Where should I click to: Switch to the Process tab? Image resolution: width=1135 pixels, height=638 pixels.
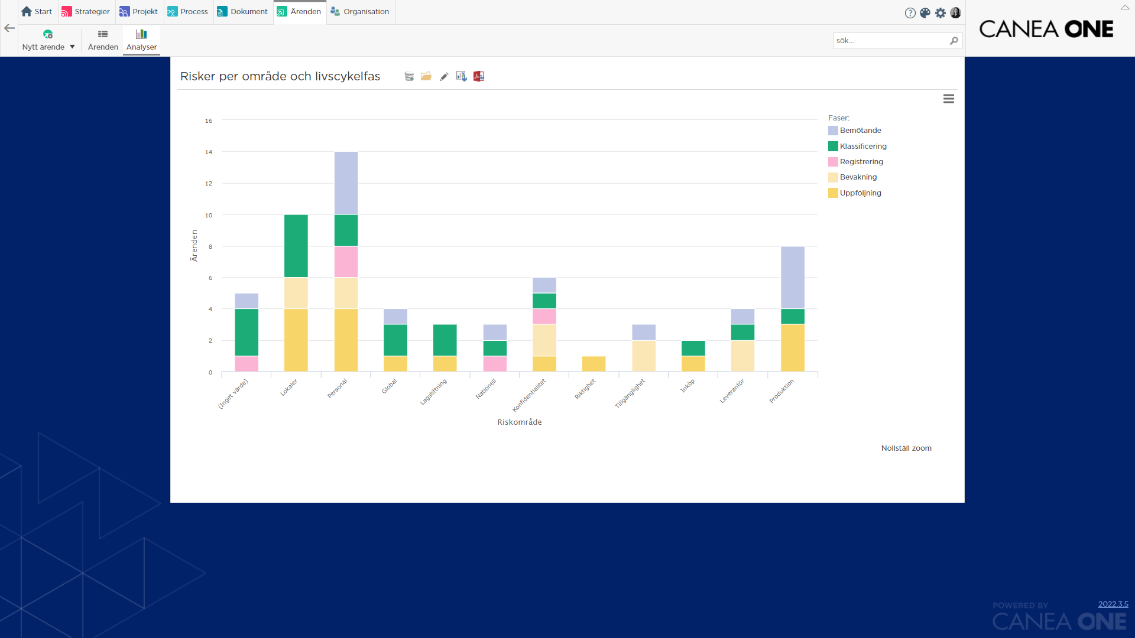coord(188,12)
